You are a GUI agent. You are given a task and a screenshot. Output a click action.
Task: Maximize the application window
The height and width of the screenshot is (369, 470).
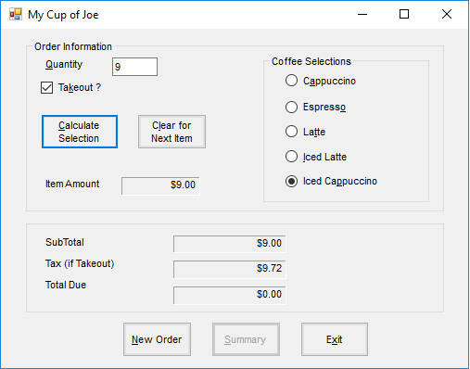click(x=404, y=14)
